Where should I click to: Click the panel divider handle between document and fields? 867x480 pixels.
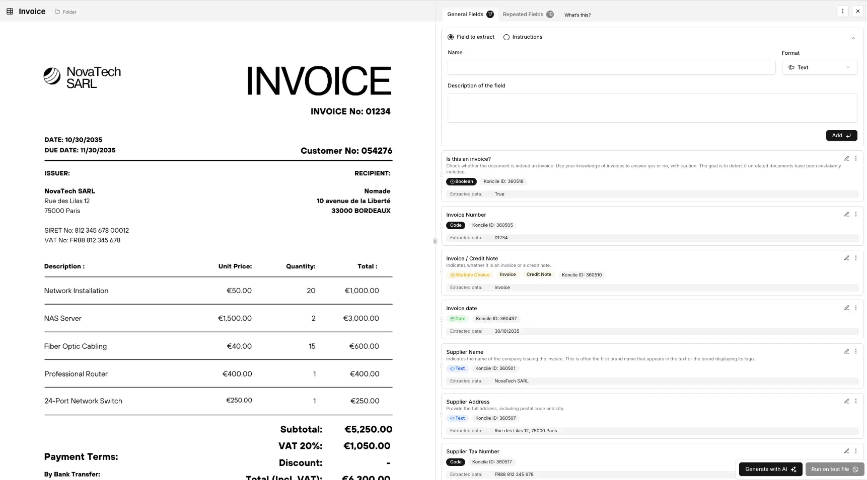[435, 241]
